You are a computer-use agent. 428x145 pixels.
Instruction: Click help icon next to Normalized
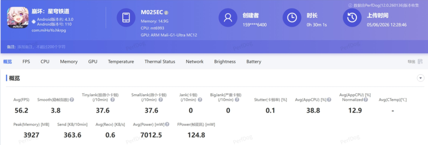[366, 100]
